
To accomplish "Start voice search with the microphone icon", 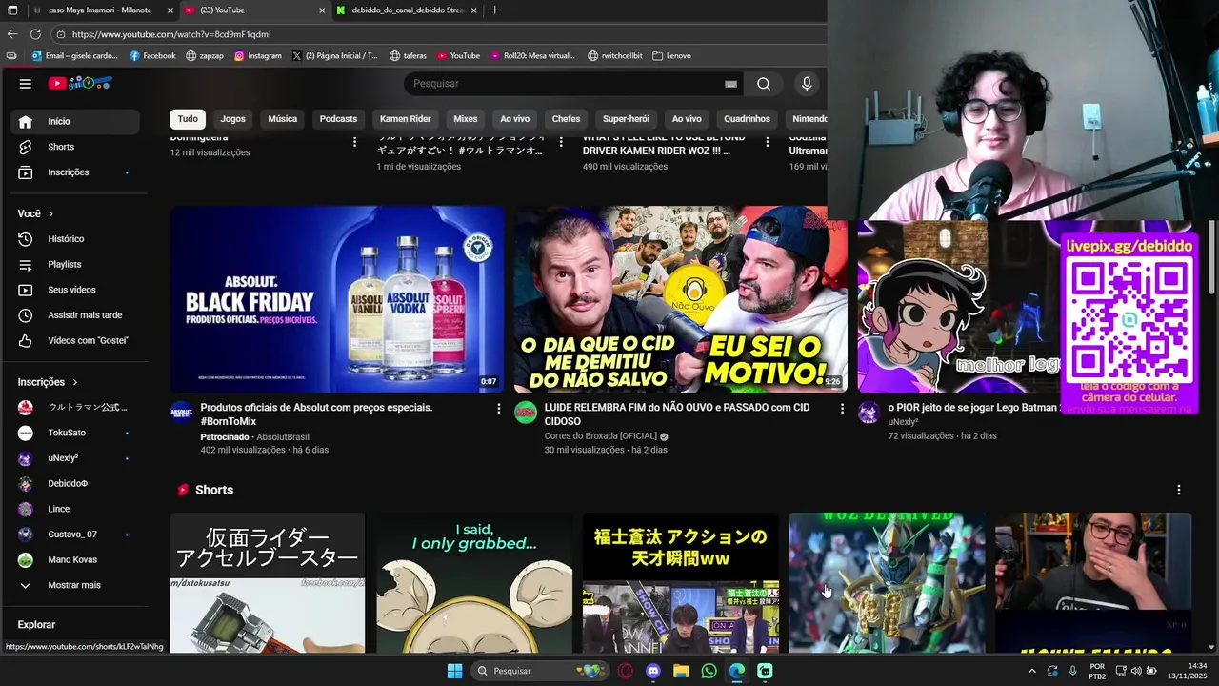I will (x=807, y=84).
